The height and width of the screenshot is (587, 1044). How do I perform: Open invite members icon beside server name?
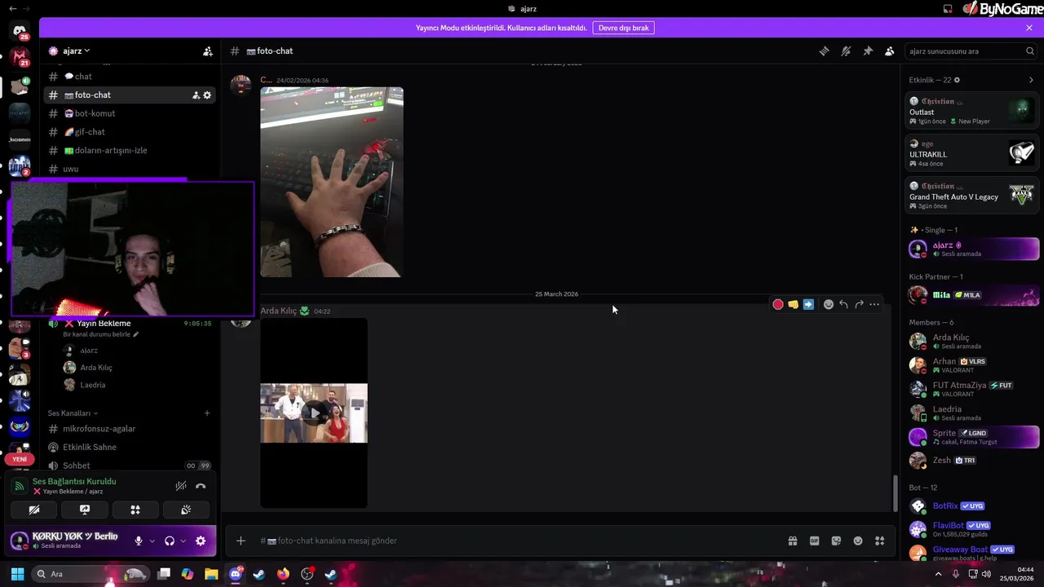(208, 51)
